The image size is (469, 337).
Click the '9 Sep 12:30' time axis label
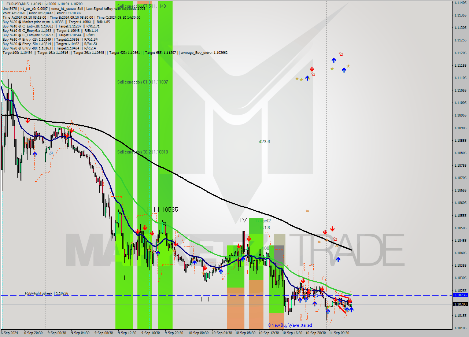pos(127,333)
